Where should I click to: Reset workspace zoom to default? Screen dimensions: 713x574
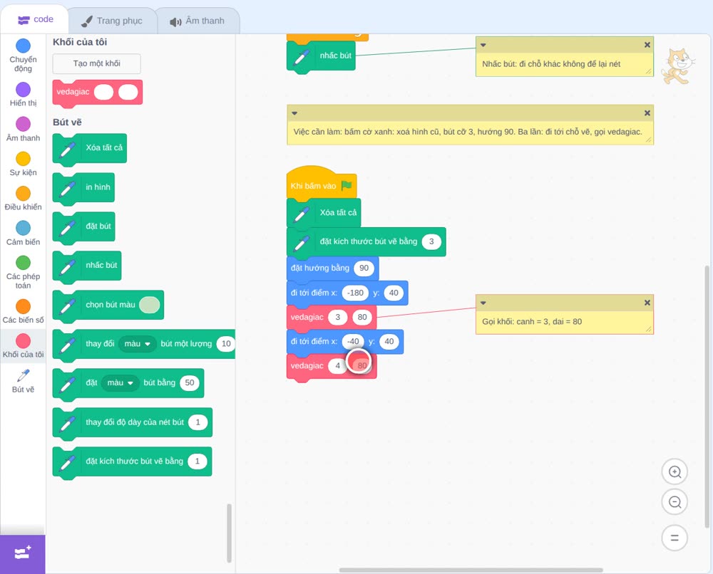pyautogui.click(x=674, y=538)
